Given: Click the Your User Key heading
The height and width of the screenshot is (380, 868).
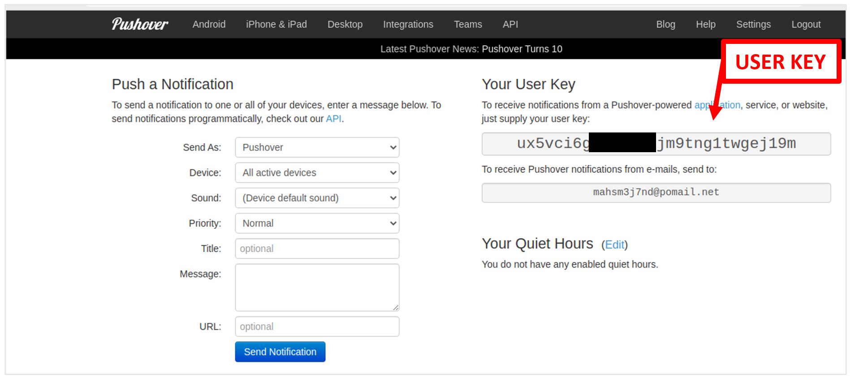Looking at the screenshot, I should (x=528, y=84).
